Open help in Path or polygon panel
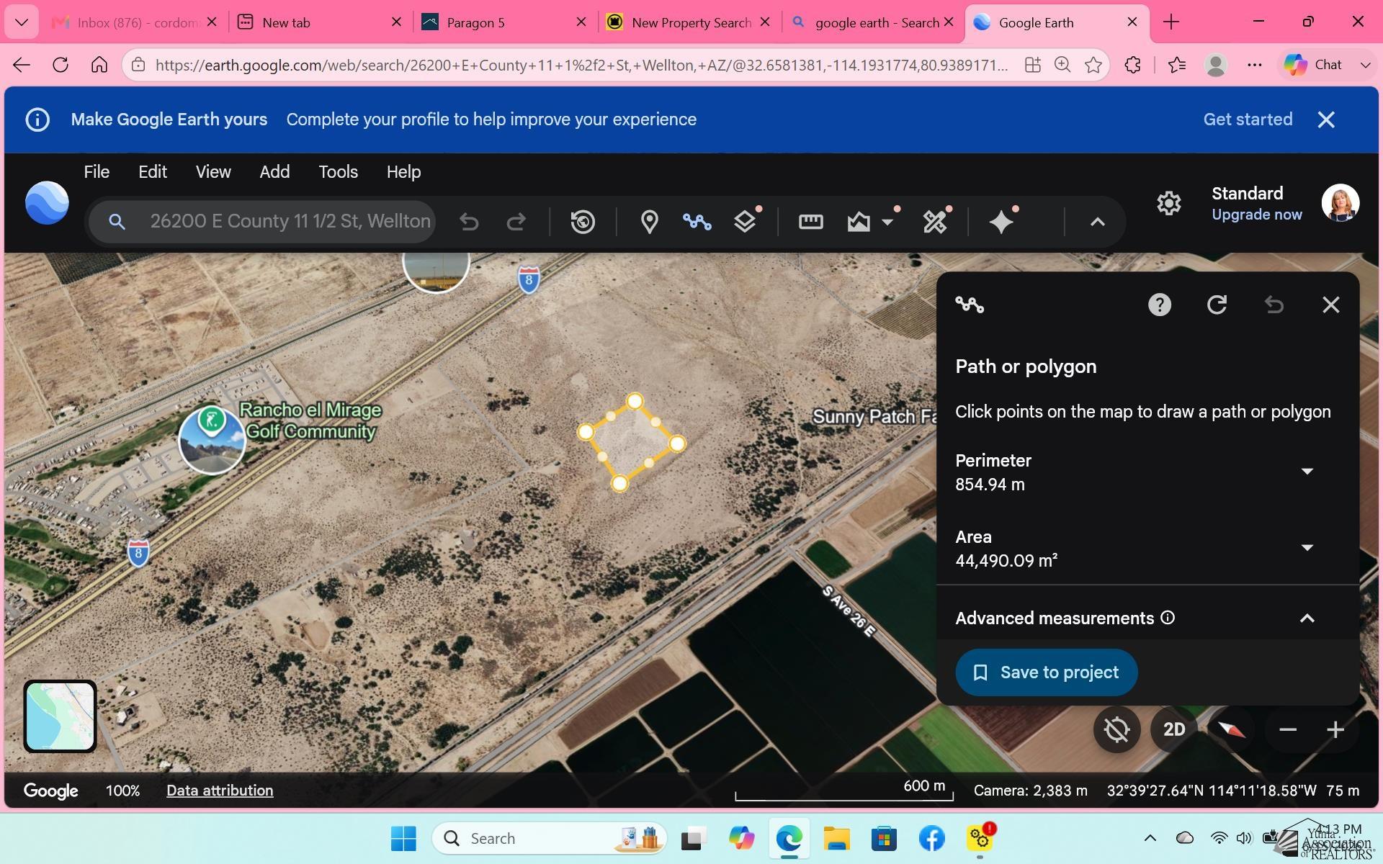This screenshot has width=1383, height=864. [1159, 305]
